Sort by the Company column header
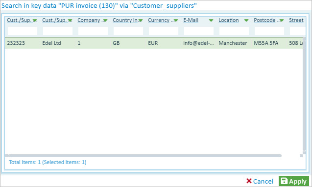Viewport: 312px width, 187px height. [x=89, y=20]
